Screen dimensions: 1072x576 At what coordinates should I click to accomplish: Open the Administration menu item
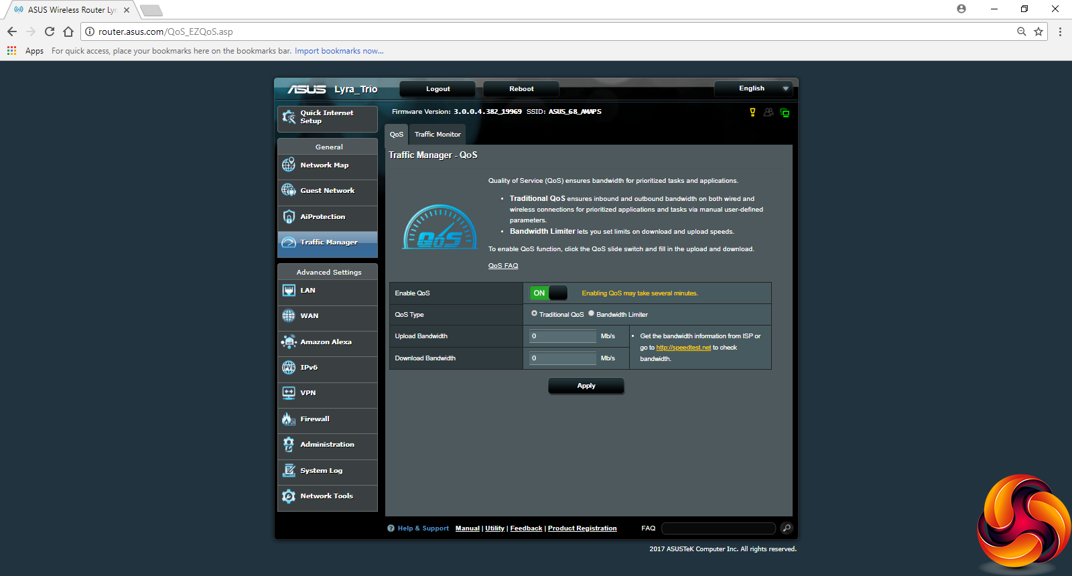coord(327,445)
